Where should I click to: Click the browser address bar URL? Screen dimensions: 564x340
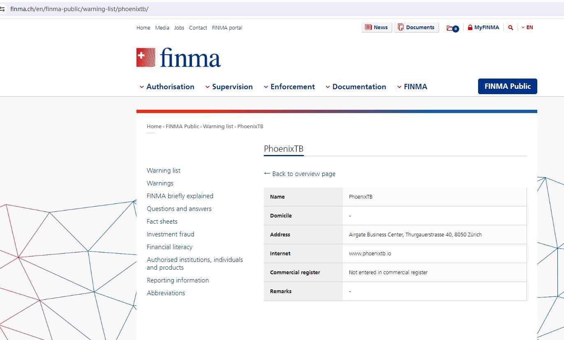click(79, 9)
